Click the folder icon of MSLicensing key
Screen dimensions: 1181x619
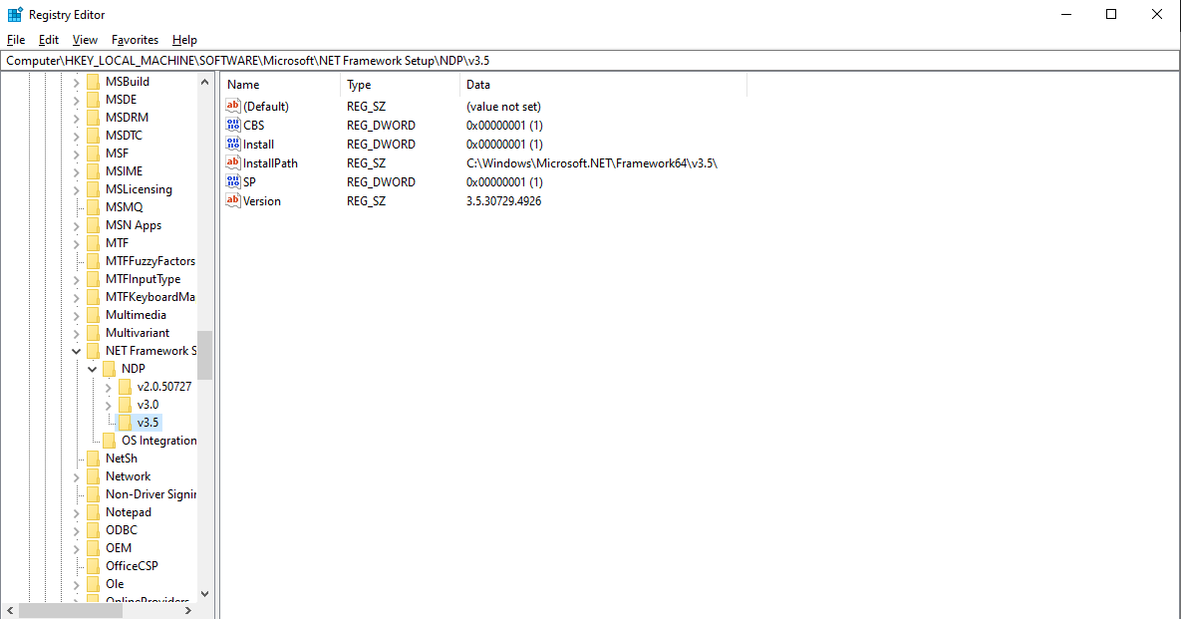[94, 189]
